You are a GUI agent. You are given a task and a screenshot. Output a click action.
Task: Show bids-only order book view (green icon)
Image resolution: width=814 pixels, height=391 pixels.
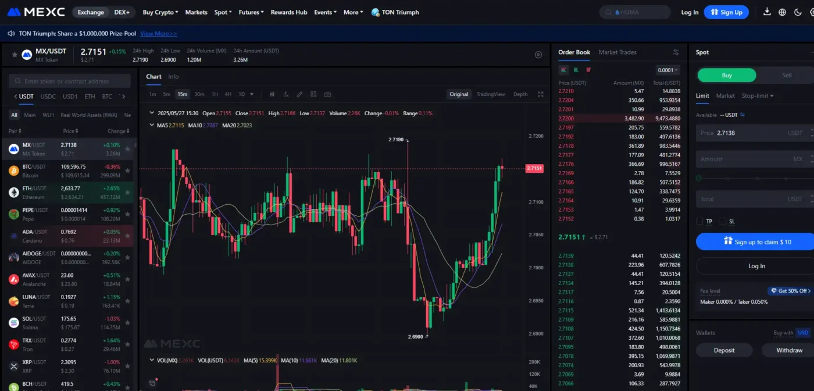[x=576, y=70]
